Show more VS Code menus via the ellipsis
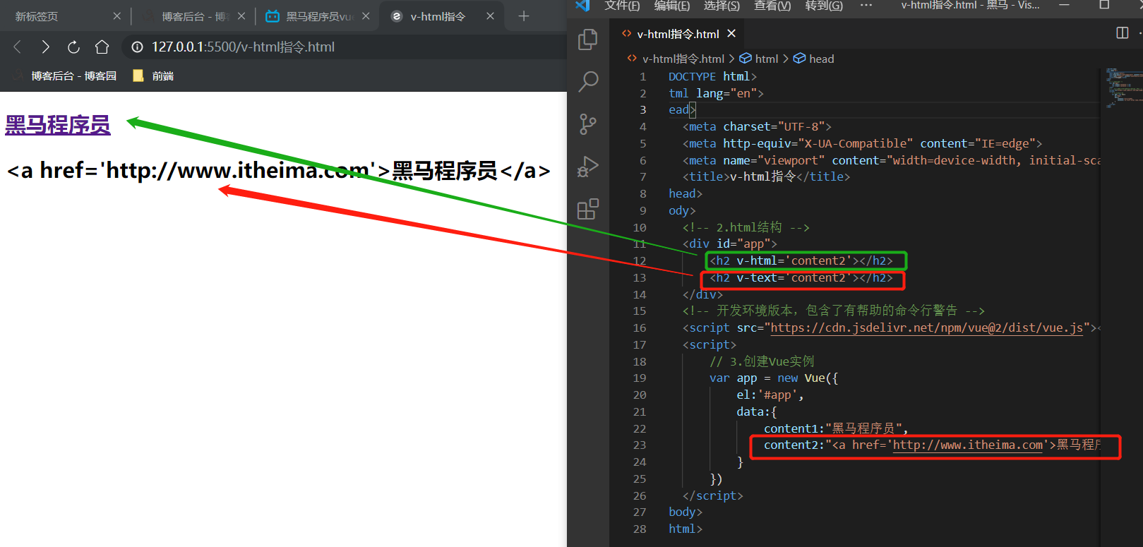Image resolution: width=1143 pixels, height=547 pixels. [x=866, y=5]
